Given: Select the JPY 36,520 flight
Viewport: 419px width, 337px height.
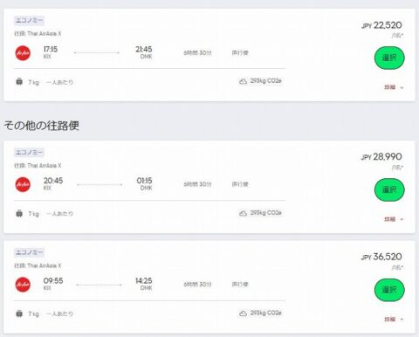Looking at the screenshot, I should point(389,290).
